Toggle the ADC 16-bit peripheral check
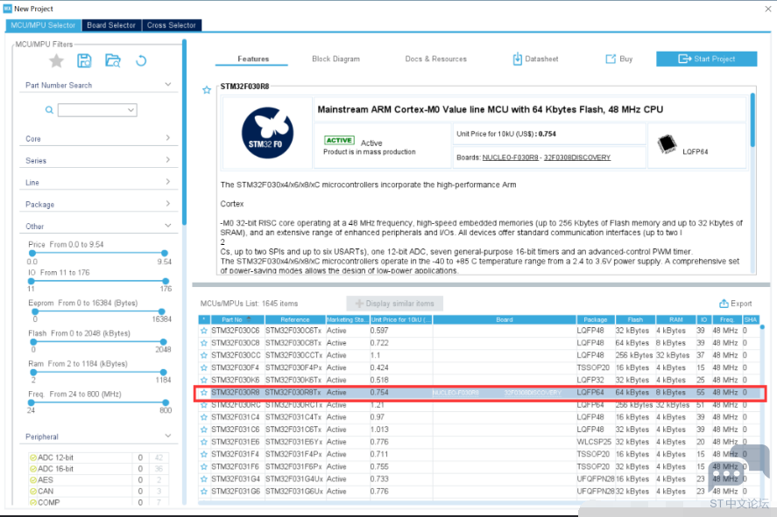 [x=33, y=469]
